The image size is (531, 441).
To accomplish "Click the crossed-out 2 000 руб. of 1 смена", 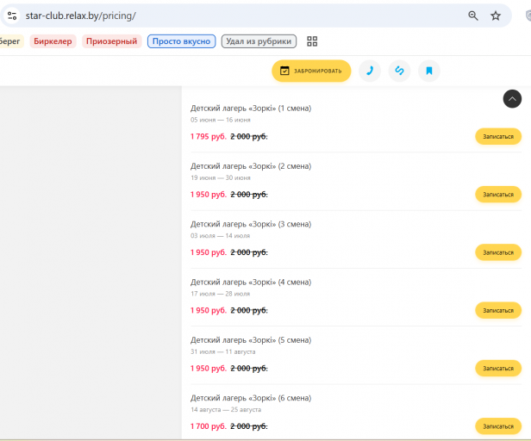I will click(x=249, y=136).
